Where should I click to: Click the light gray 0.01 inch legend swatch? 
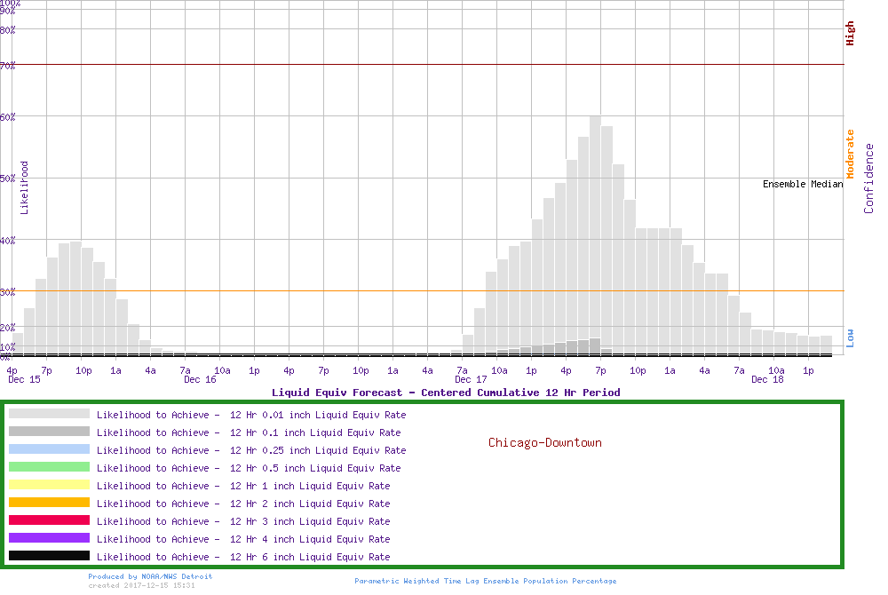click(x=49, y=414)
